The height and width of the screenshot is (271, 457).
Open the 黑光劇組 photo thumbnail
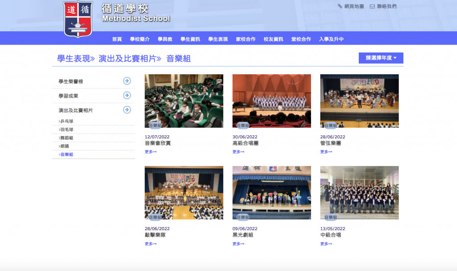271,192
